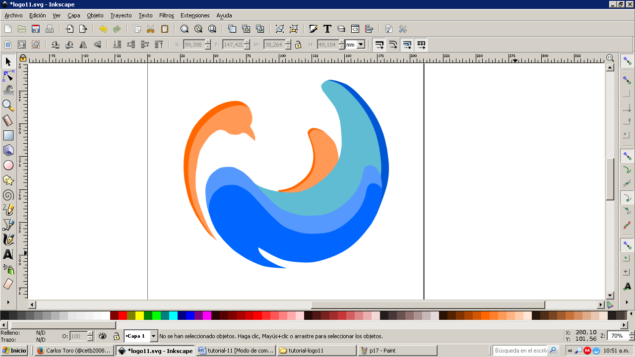The image size is (635, 357).
Task: Flip selected objects horizontally
Action: (83, 45)
